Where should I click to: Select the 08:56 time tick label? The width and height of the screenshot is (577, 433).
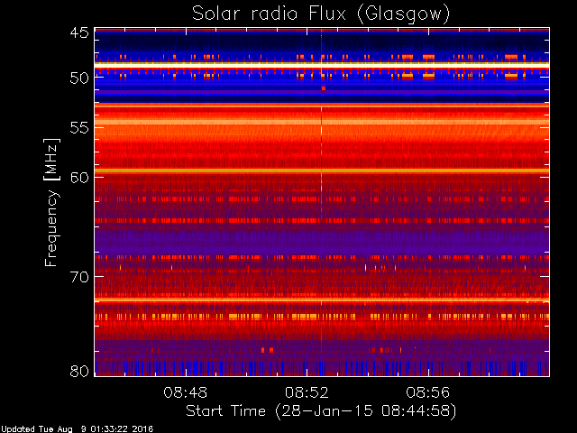pyautogui.click(x=427, y=392)
